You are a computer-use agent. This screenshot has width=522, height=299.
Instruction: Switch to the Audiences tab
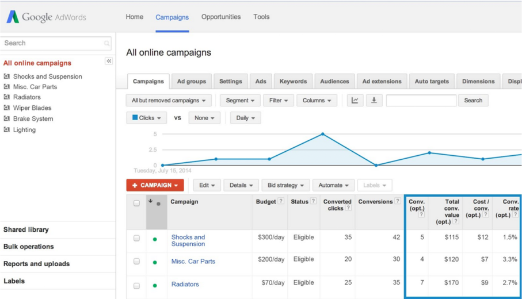[x=334, y=82]
